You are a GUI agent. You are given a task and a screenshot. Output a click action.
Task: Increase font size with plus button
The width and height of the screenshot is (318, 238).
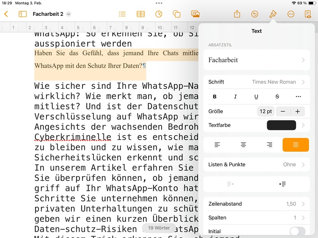[x=297, y=111]
